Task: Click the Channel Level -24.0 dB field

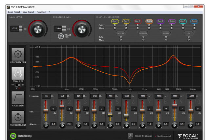Action: pyautogui.click(x=58, y=29)
